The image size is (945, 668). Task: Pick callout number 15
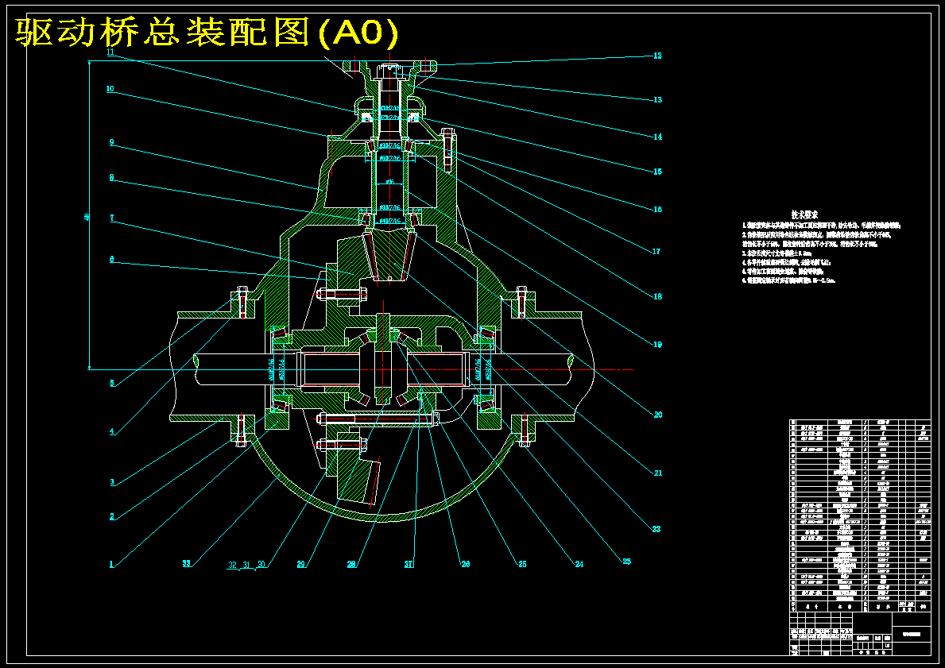(x=657, y=172)
